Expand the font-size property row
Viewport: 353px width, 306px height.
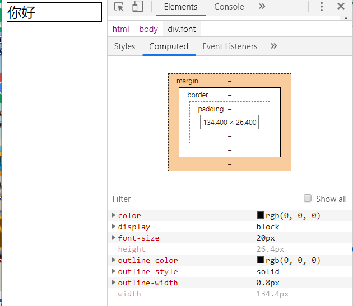point(113,238)
